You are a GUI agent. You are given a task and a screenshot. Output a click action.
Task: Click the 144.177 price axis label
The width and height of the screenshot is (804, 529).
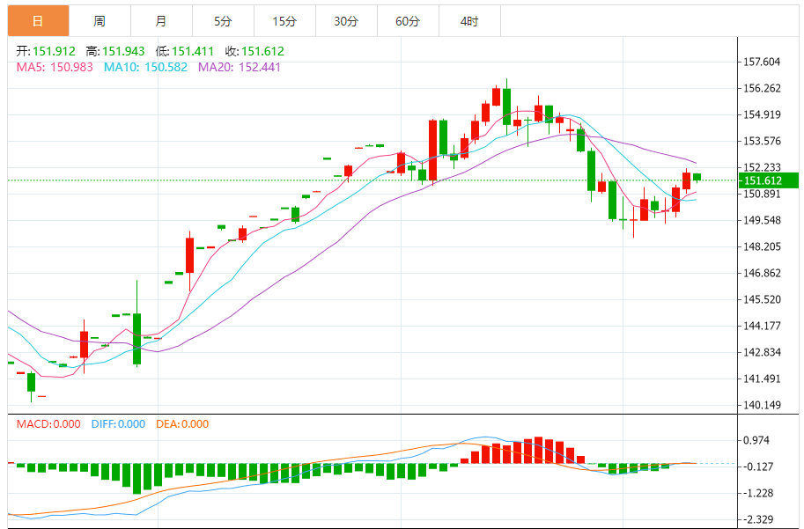pos(762,326)
